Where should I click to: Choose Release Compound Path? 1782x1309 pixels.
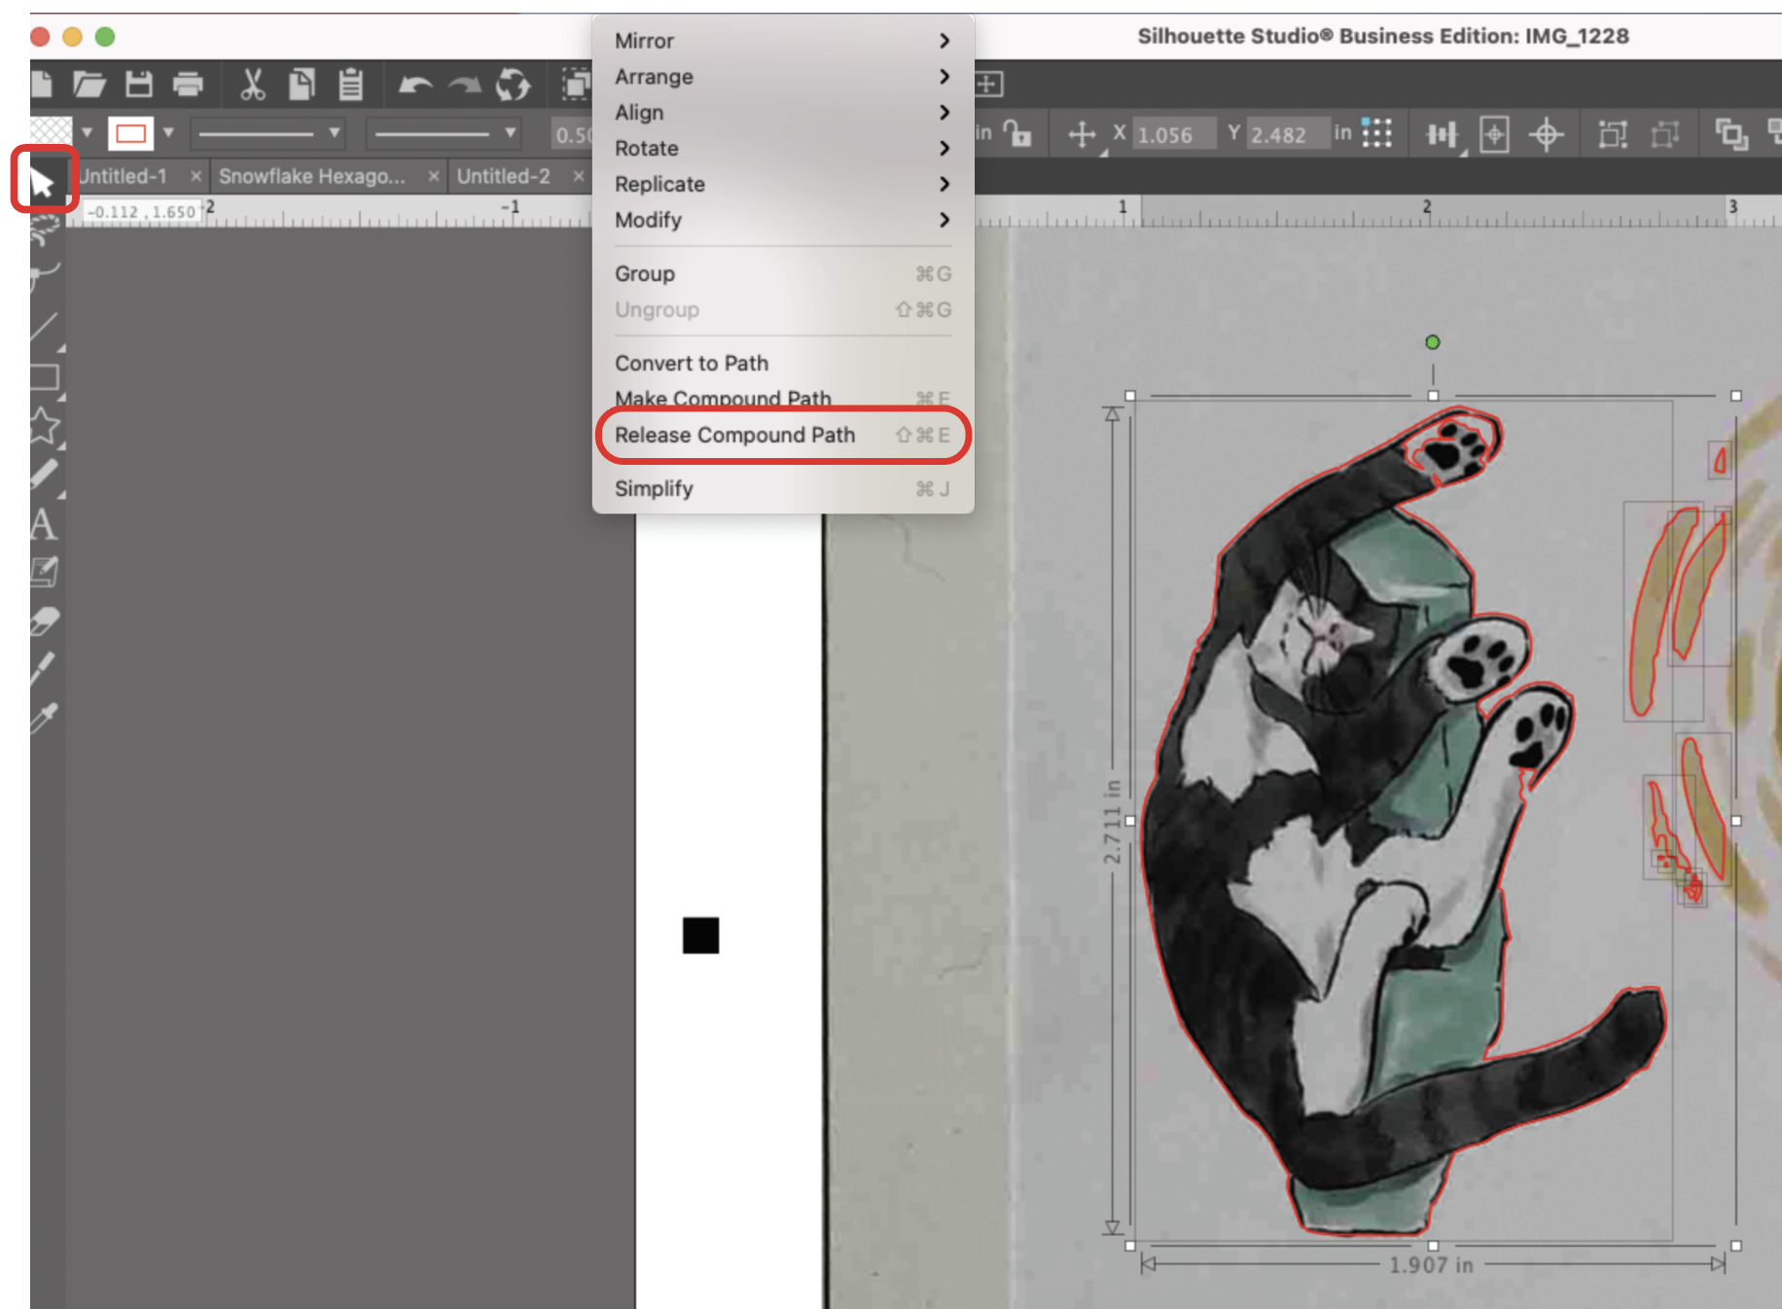782,436
